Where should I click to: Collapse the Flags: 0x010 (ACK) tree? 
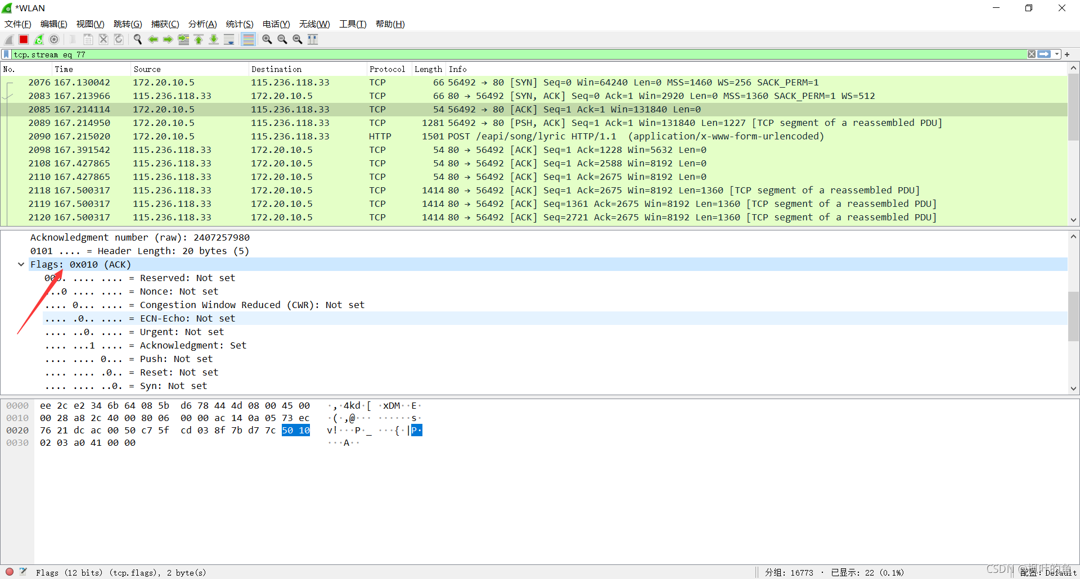point(21,264)
